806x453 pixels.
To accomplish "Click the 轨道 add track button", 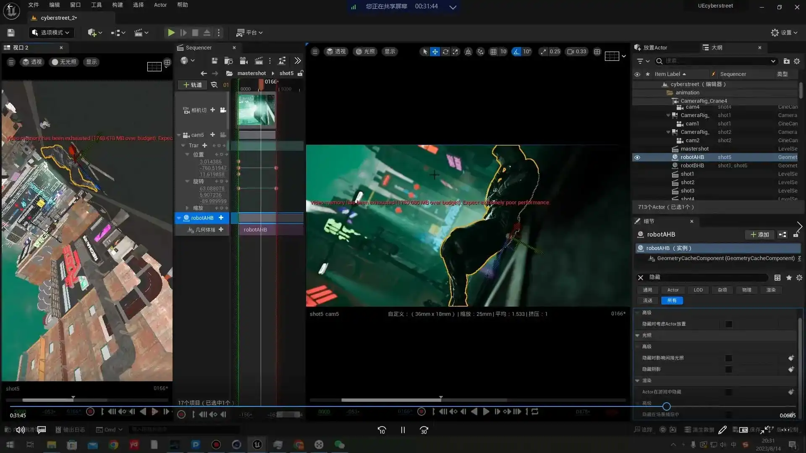I will point(192,85).
